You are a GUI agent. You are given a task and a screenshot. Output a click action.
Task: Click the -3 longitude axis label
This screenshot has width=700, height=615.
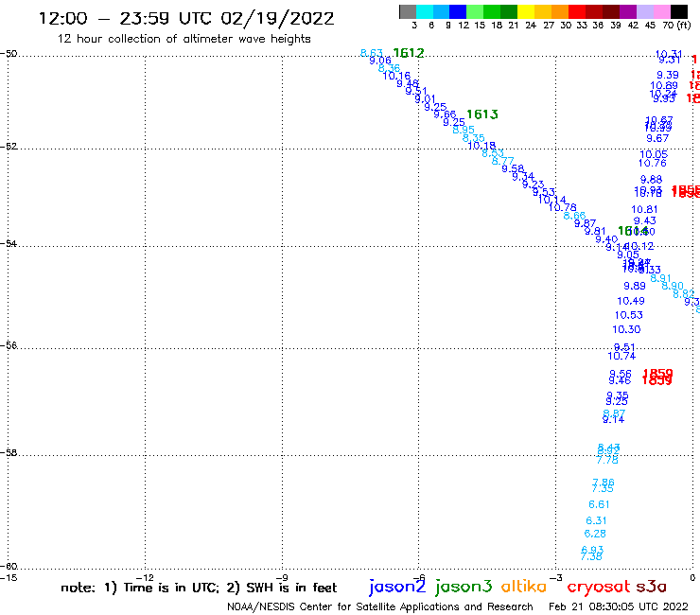click(555, 578)
